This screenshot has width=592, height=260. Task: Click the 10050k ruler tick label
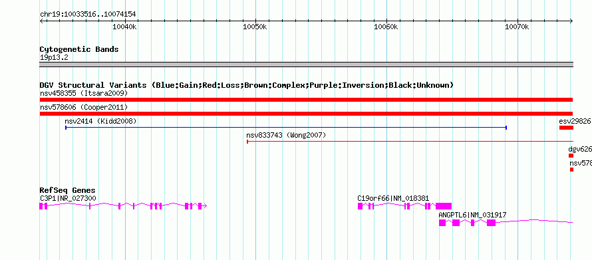pos(255,27)
